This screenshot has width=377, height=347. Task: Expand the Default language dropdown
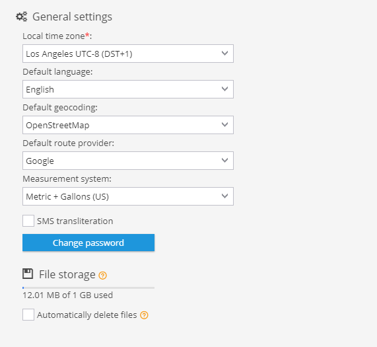click(128, 89)
